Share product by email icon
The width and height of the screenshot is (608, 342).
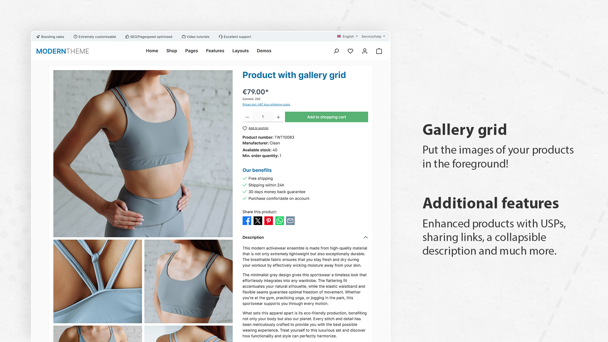[x=290, y=221]
